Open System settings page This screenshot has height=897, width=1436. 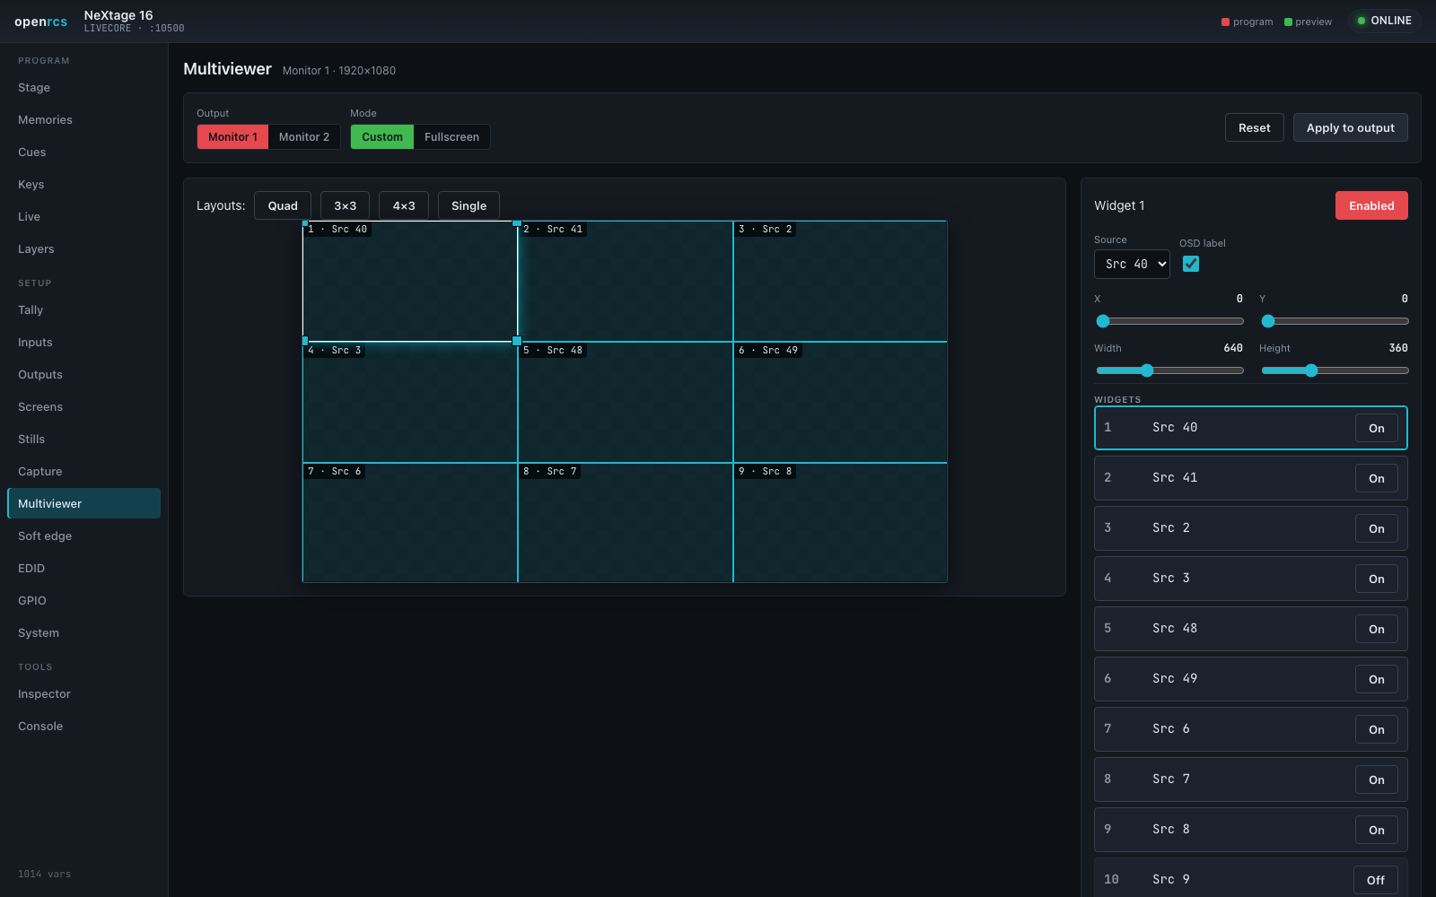(83, 632)
